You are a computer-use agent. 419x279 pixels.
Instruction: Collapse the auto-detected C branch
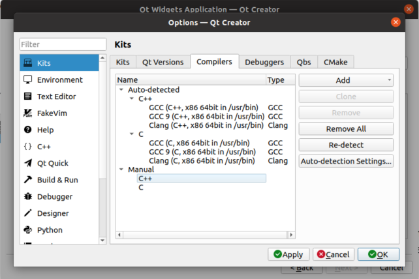click(x=132, y=134)
